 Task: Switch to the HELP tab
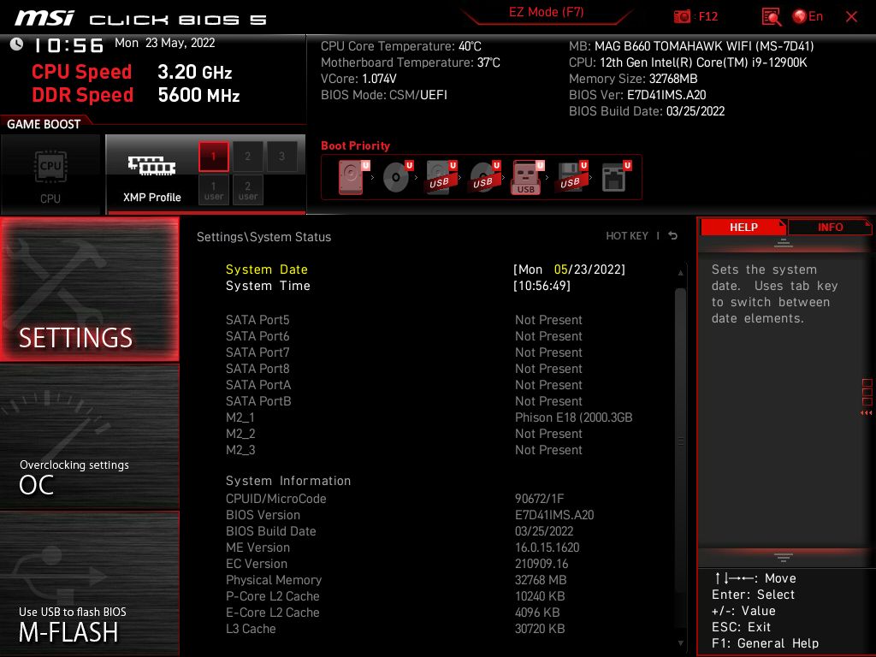(x=743, y=228)
